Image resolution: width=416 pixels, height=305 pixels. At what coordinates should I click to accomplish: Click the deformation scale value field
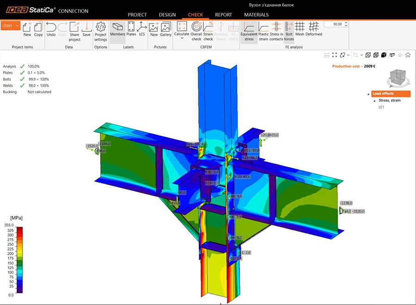pyautogui.click(x=335, y=24)
